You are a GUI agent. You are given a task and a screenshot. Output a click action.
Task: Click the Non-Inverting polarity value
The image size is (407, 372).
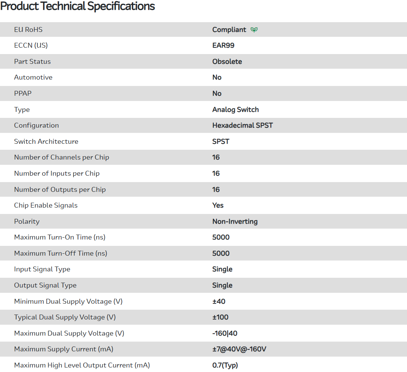(235, 221)
